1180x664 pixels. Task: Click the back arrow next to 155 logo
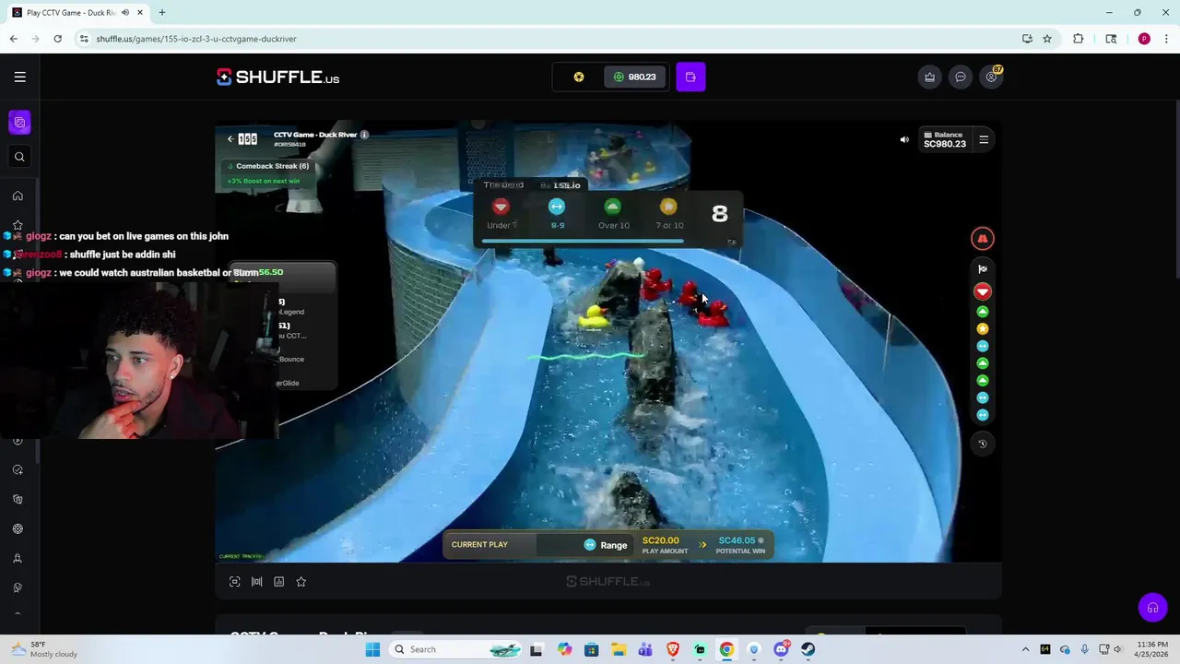(x=230, y=138)
